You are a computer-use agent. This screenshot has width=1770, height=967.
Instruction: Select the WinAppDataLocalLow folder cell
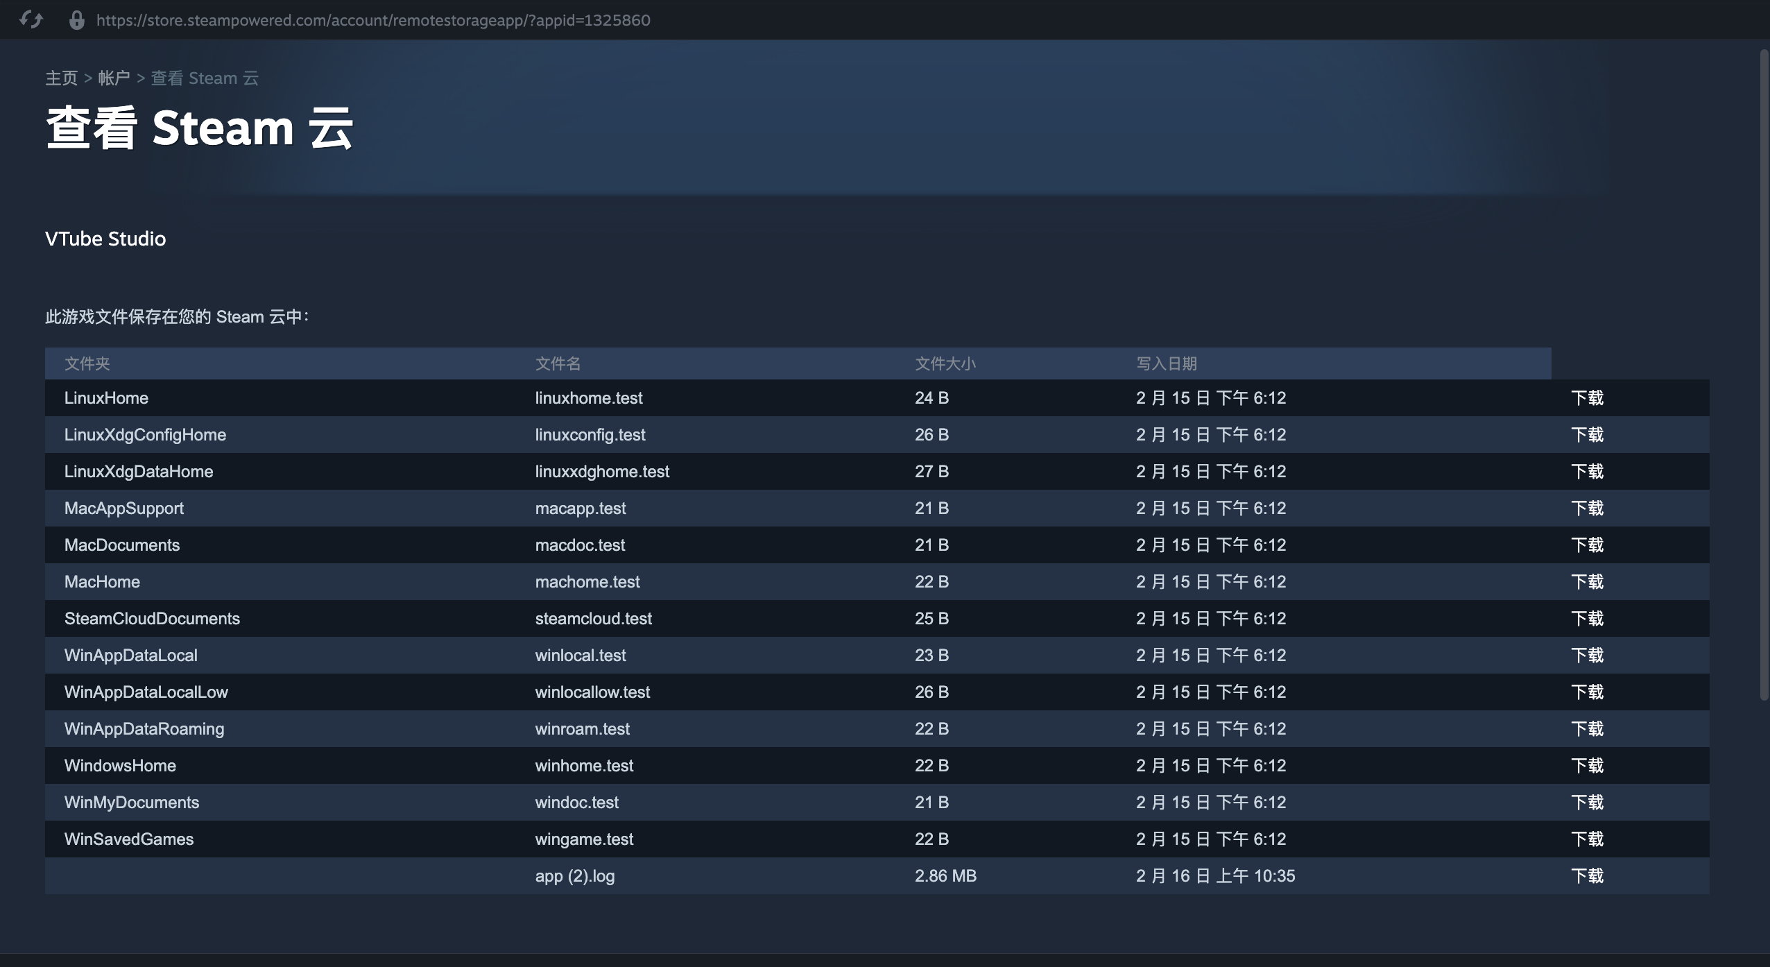tap(146, 692)
